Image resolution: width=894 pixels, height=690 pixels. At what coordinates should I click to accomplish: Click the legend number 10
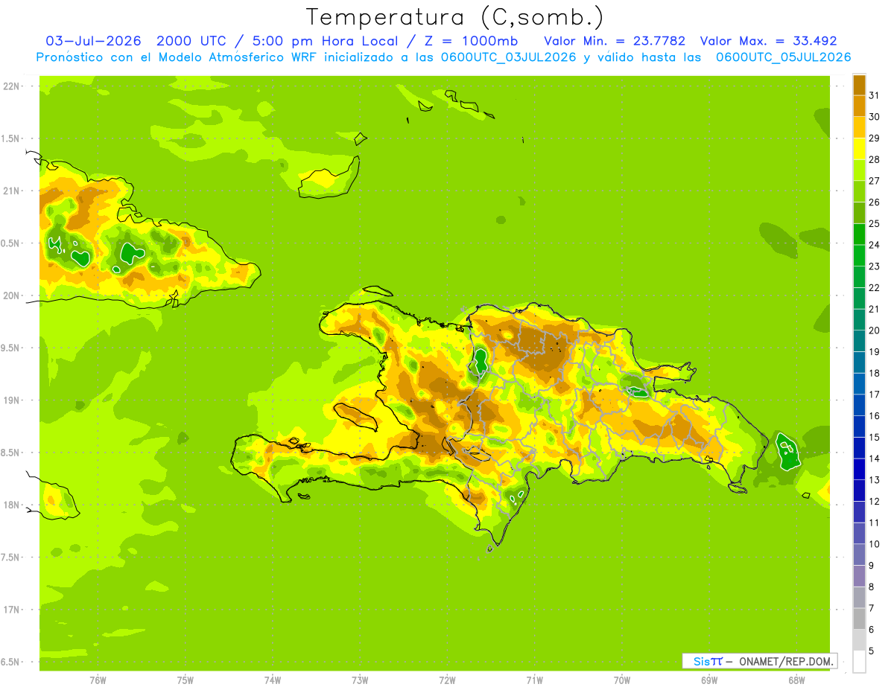coord(875,544)
